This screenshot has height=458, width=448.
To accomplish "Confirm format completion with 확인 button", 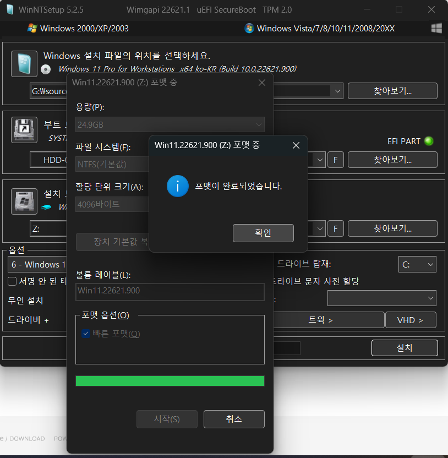I will pyautogui.click(x=263, y=233).
